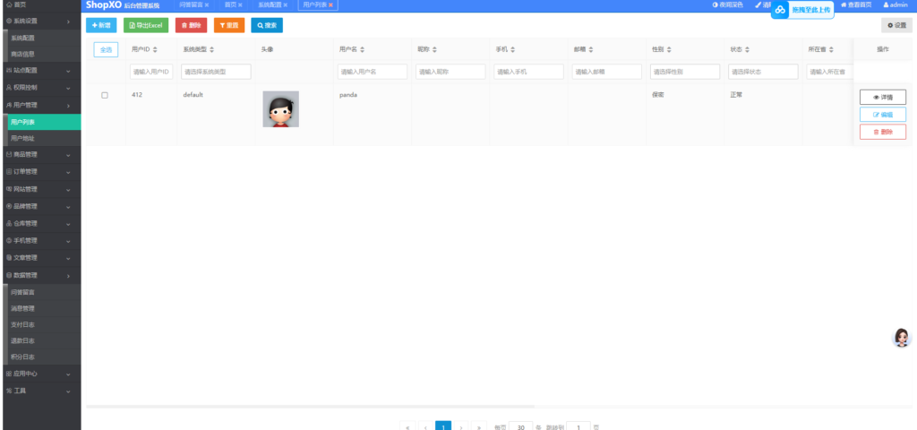The image size is (917, 430).
Task: Open panda's avatar thumbnail
Action: (x=280, y=109)
